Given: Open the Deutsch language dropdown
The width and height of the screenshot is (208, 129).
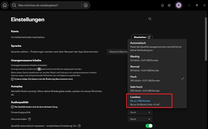Looking at the screenshot, I should (117, 52).
